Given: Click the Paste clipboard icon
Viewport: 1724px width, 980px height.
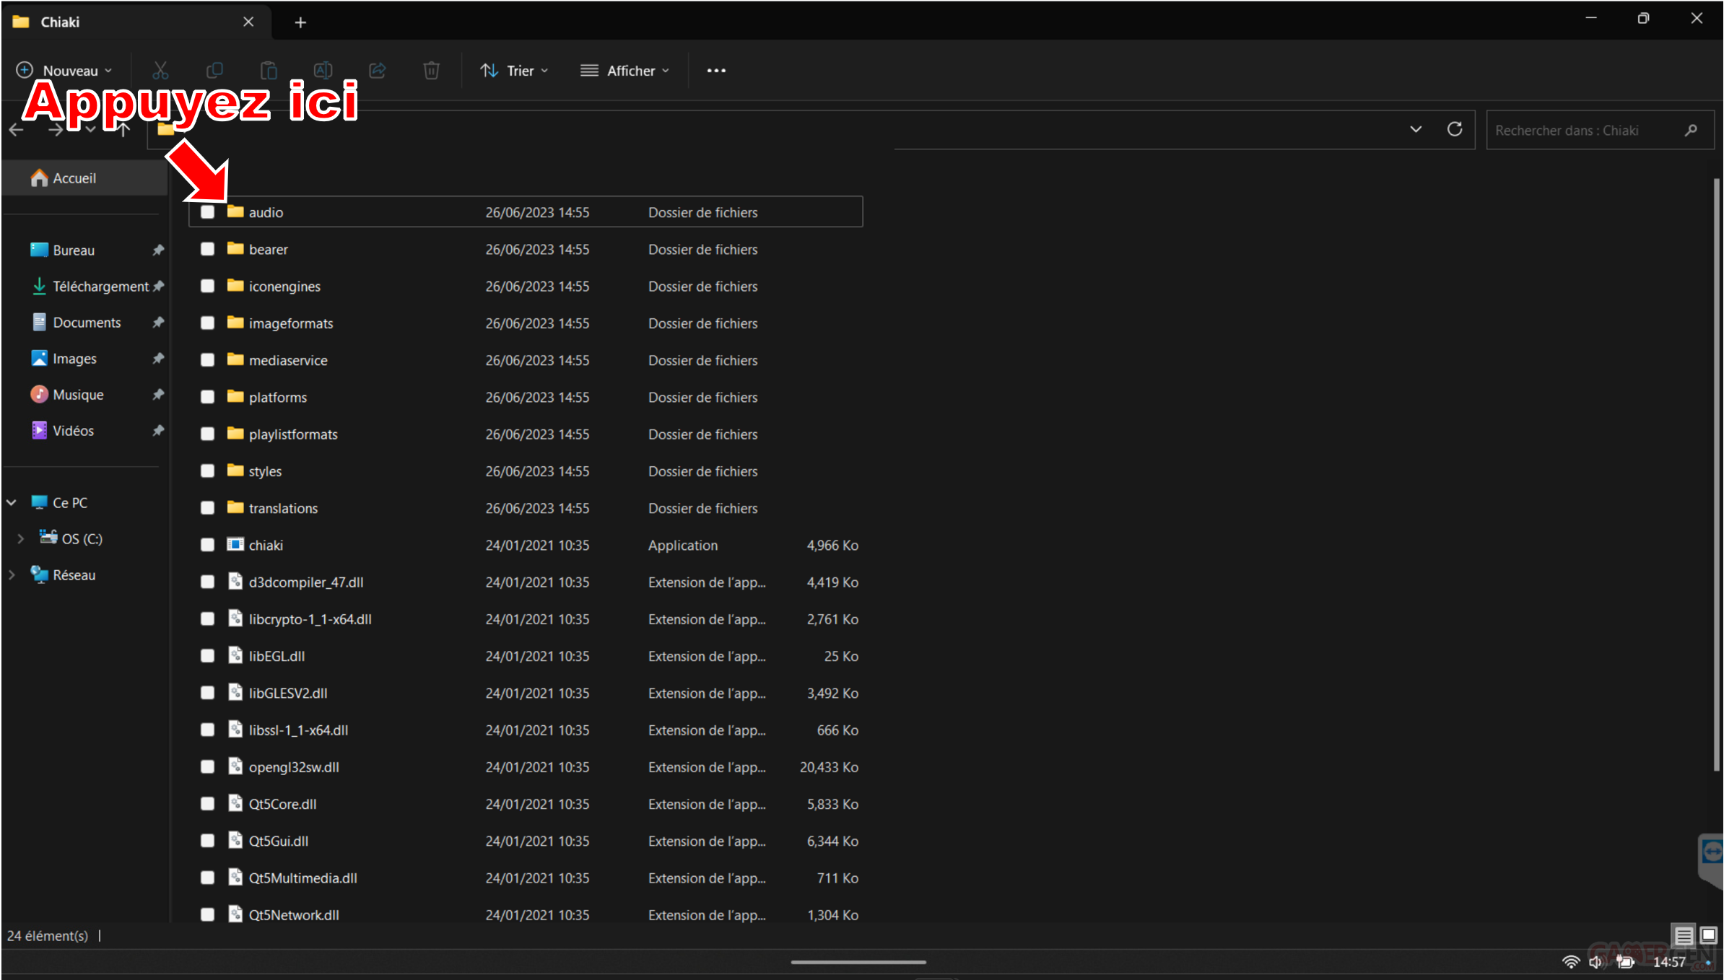Looking at the screenshot, I should [x=269, y=70].
